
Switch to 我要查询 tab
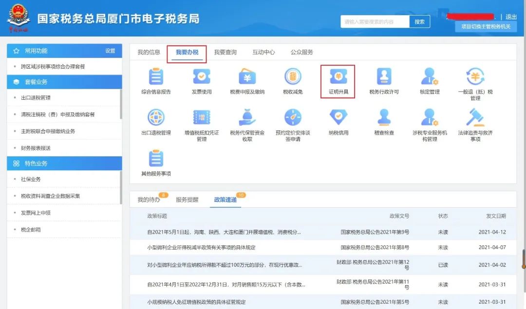coord(225,52)
